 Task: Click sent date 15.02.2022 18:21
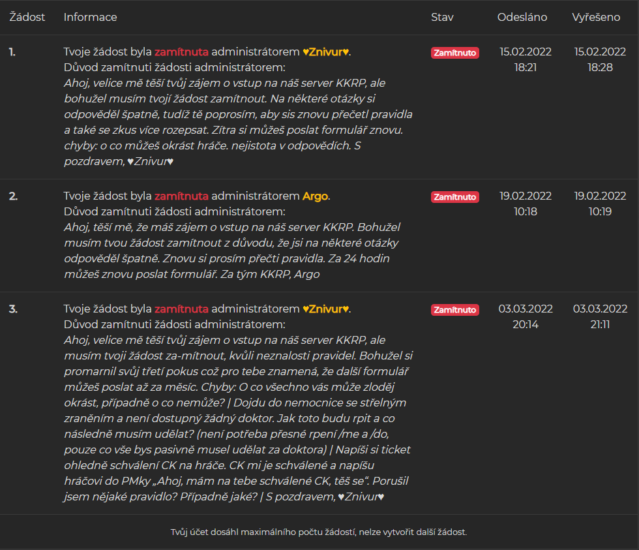point(526,59)
